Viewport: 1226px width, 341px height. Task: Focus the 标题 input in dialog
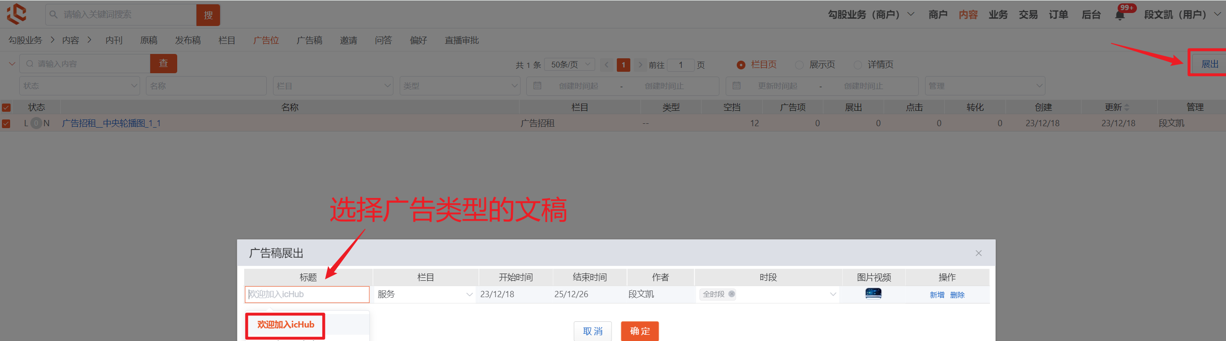pyautogui.click(x=307, y=294)
